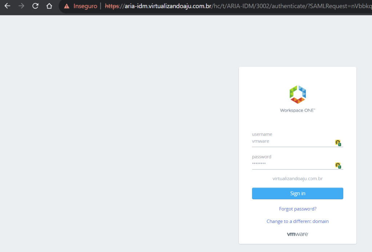This screenshot has height=252, width=372.
Task: Focus the username input field
Action: 291,141
